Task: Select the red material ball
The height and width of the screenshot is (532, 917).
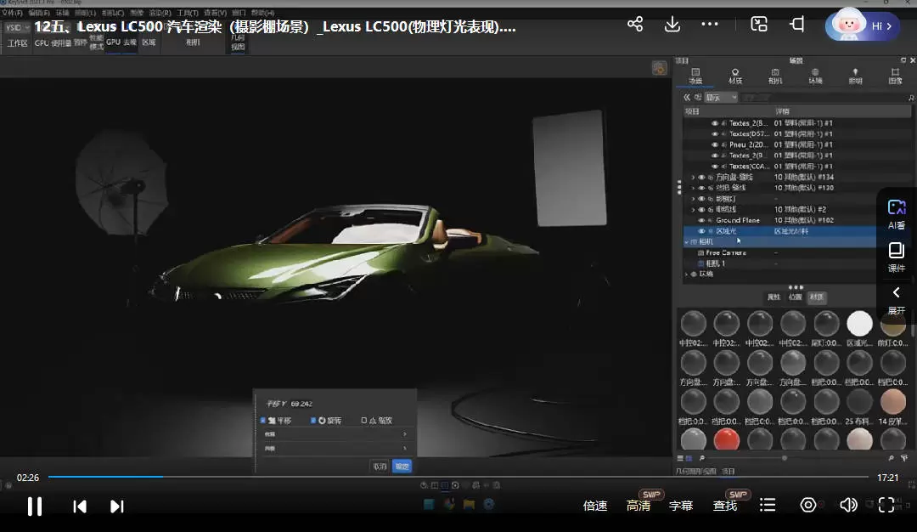Action: coord(726,439)
